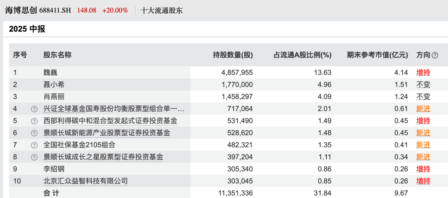Open 兴证全球基金国寿股份均衡股票型组合 fund link
This screenshot has height=198, width=448.
tap(114, 109)
